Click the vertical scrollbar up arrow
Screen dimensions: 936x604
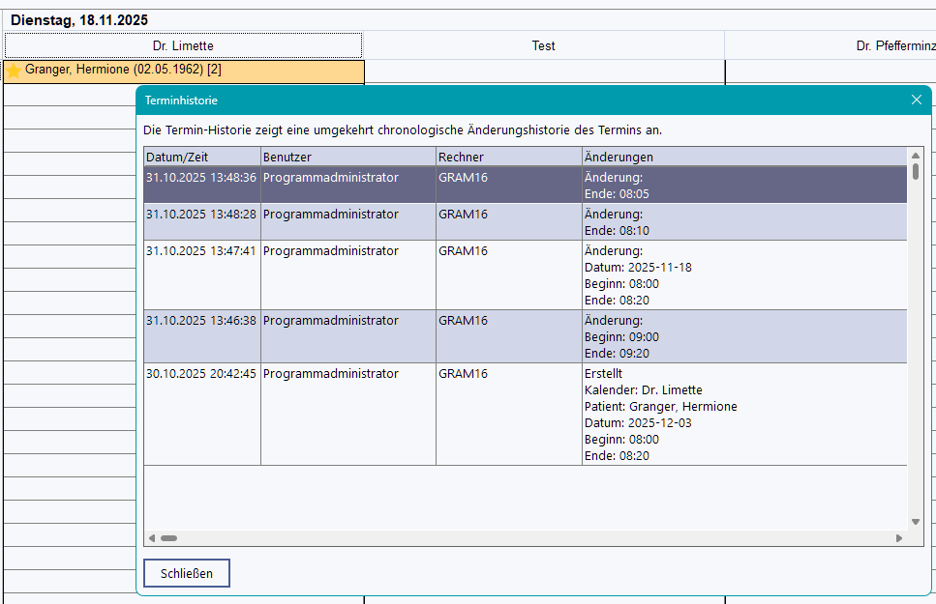coord(916,155)
